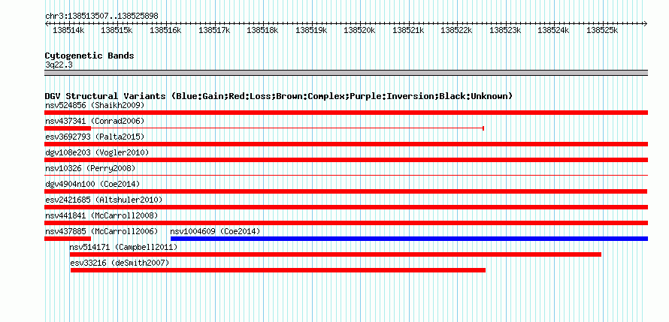Screen dimensions: 669x322
Task: Click the DGV Structural Variants track title
Action: tap(279, 96)
